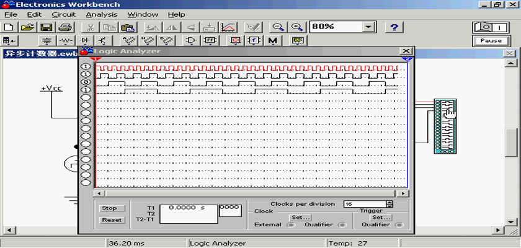Click the New file icon

tap(9, 27)
